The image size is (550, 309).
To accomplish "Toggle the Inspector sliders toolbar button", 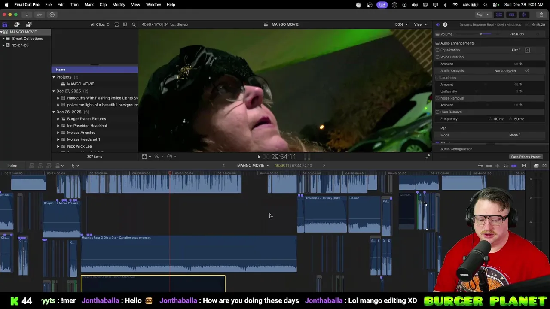I will (x=524, y=15).
